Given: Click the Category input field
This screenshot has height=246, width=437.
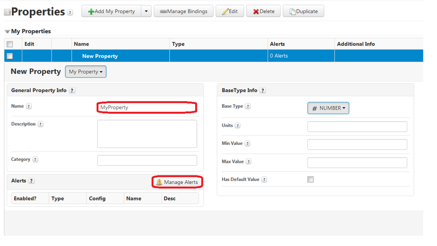Looking at the screenshot, I should (147, 160).
